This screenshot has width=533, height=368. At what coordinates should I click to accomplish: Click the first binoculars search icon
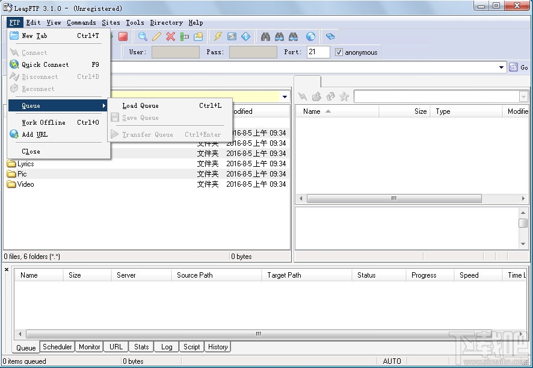coord(266,36)
